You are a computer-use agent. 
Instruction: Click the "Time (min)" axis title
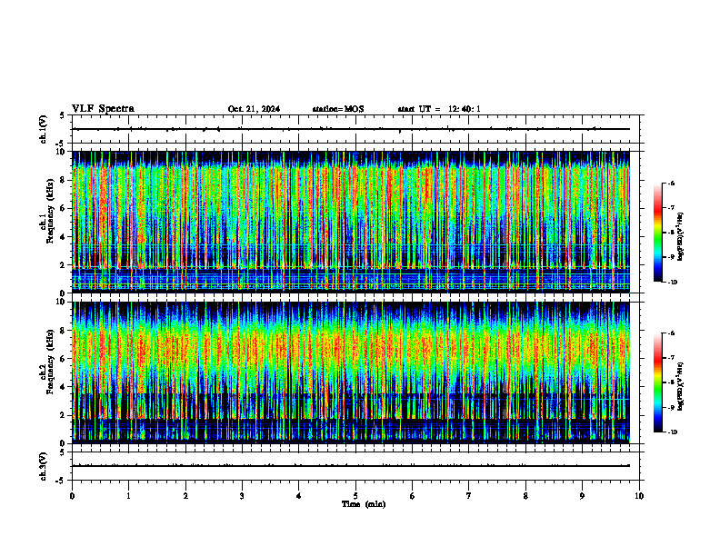pos(364,504)
